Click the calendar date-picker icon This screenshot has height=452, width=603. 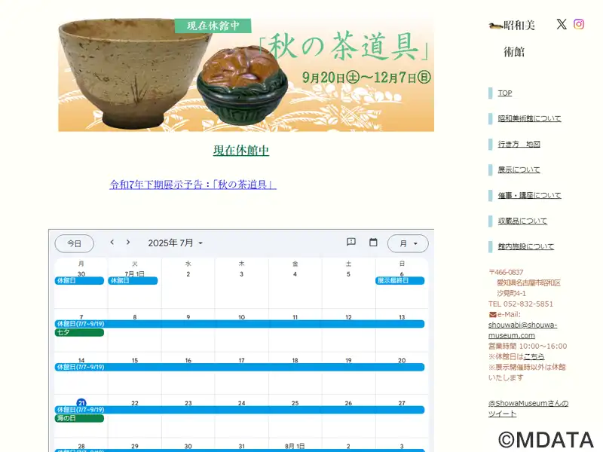tap(373, 242)
